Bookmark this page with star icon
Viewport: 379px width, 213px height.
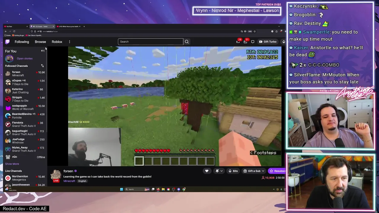coord(255,31)
